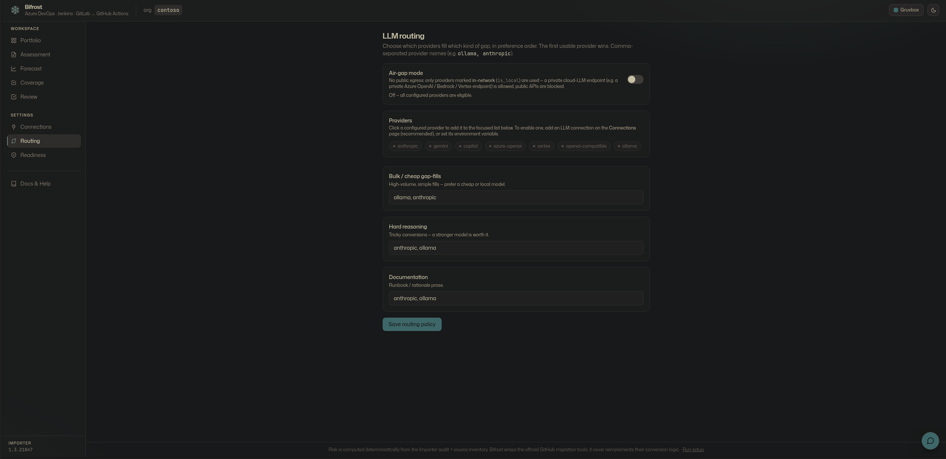This screenshot has height=459, width=946.
Task: Open the Connections settings page
Action: click(44, 127)
